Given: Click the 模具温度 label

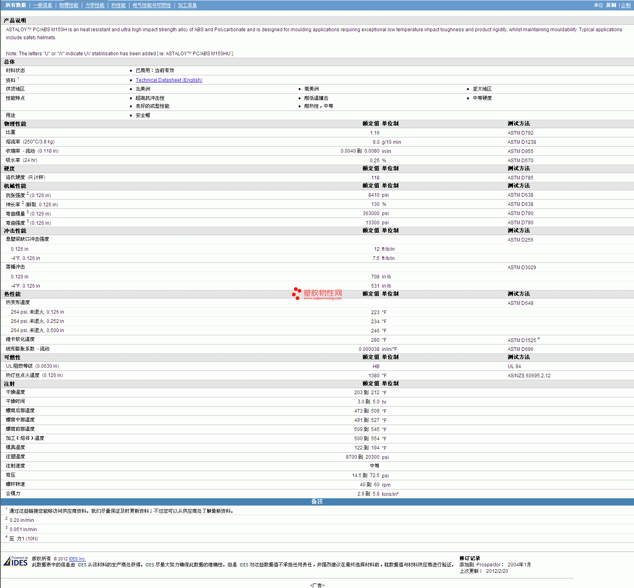Looking at the screenshot, I should pyautogui.click(x=15, y=447).
